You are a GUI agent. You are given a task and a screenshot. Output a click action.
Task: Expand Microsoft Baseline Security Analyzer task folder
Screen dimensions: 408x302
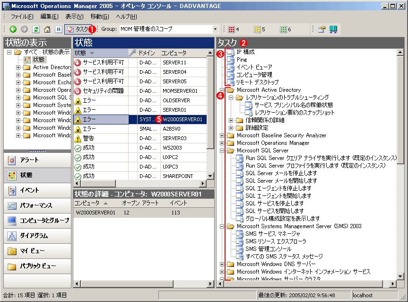(222, 135)
